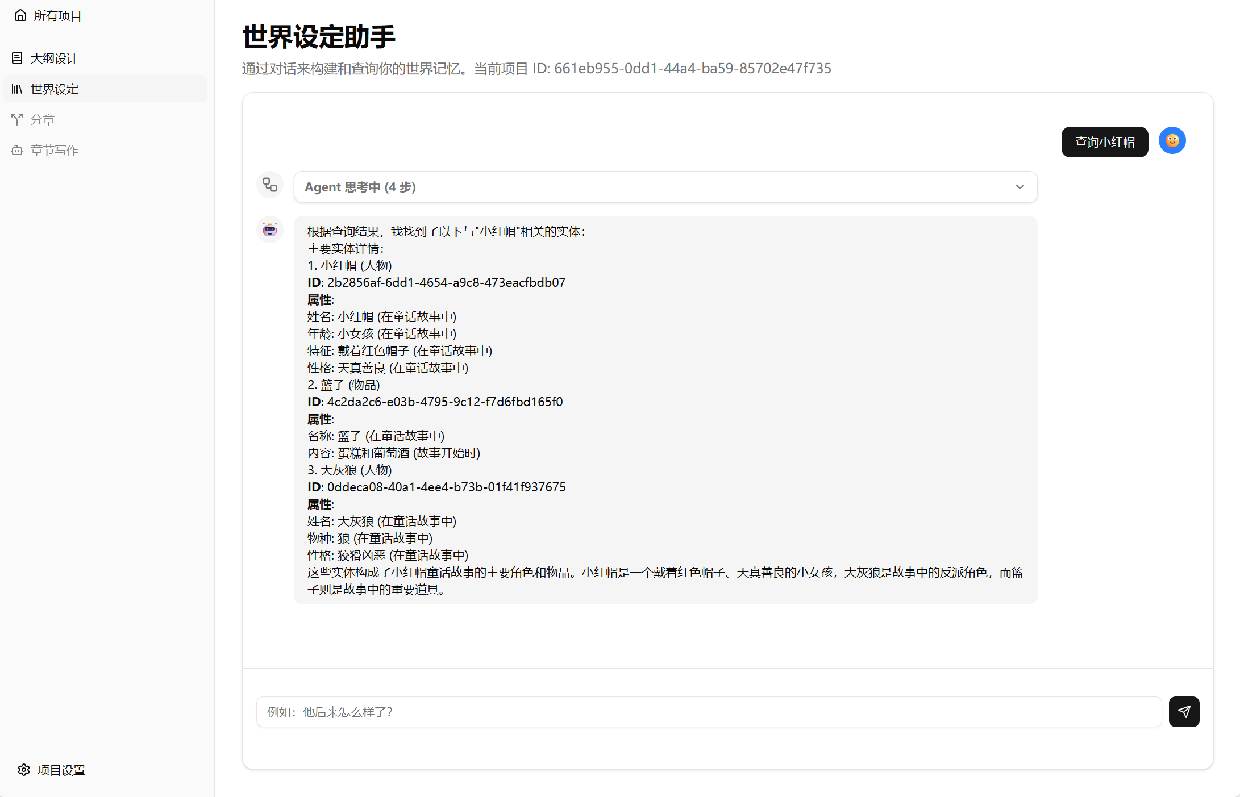Switch to the 分章 section
The image size is (1240, 797).
coord(43,119)
